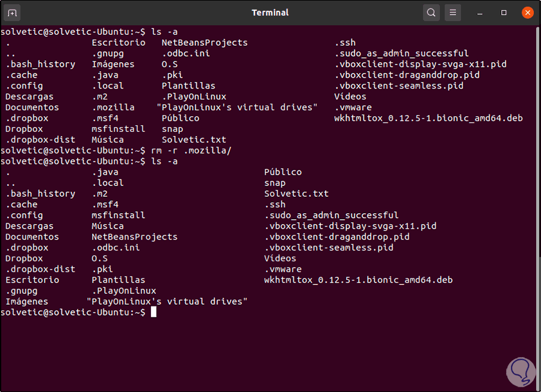Click the wkhtmltox .deb file in first listing
541x392 pixels.
(x=428, y=118)
